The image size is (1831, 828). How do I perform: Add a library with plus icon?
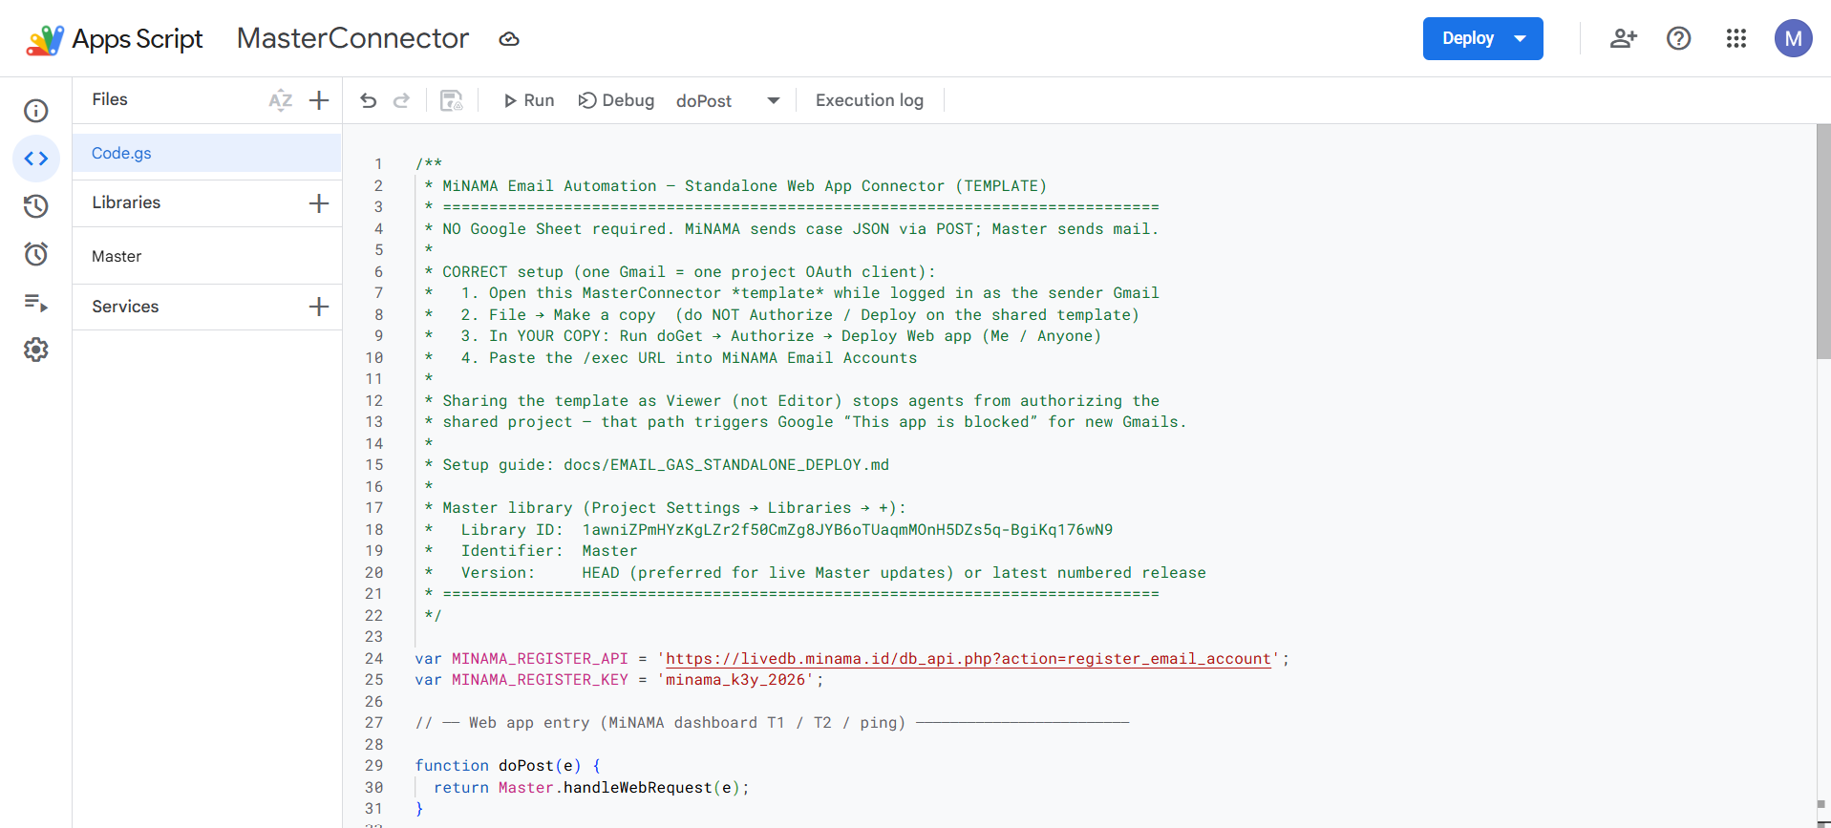coord(319,203)
